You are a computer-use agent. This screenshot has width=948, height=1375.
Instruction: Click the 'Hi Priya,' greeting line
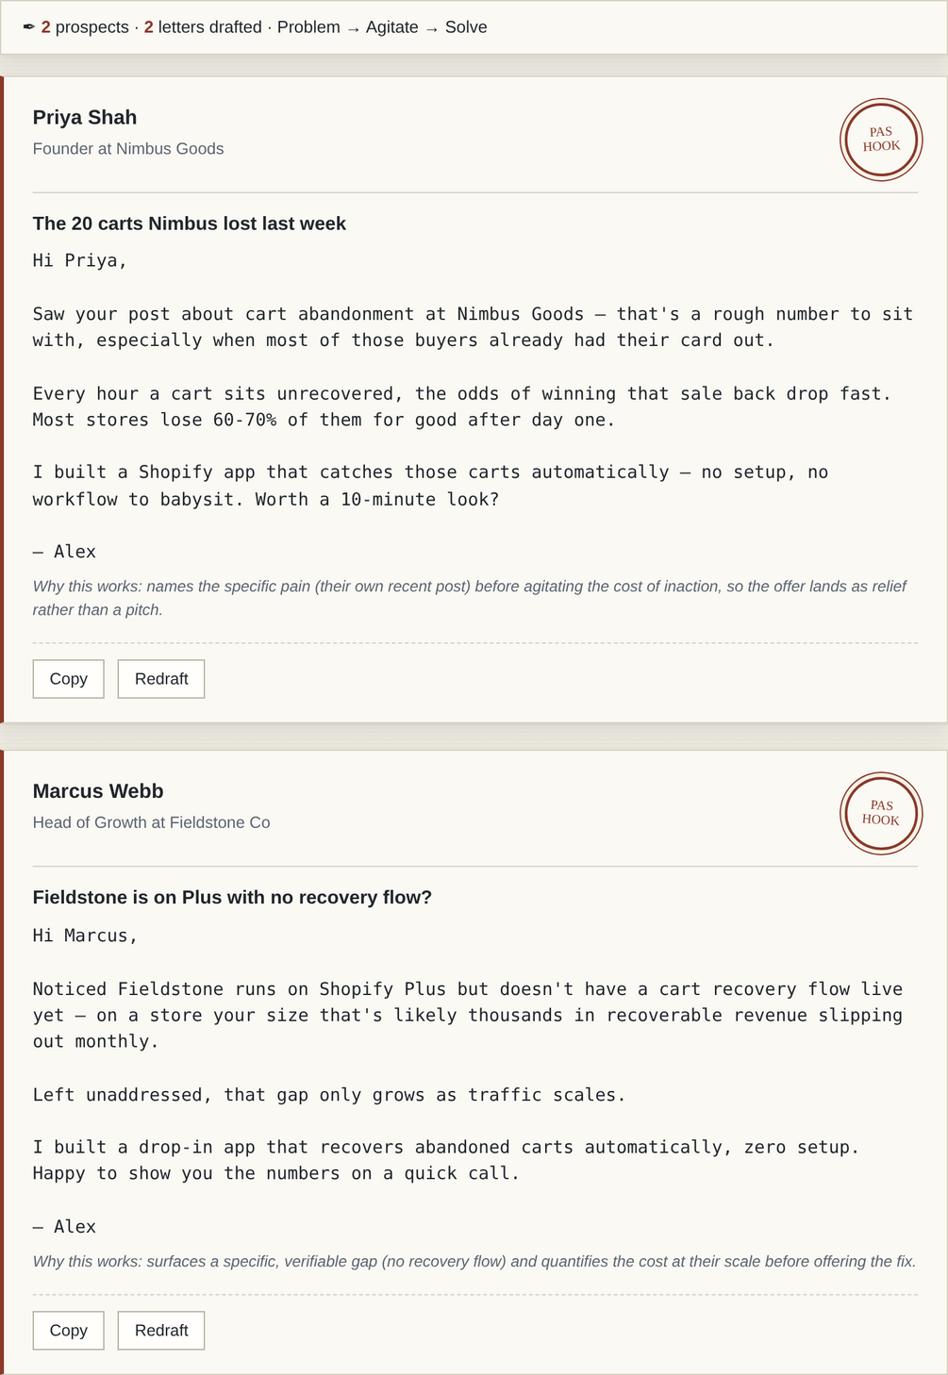(80, 260)
